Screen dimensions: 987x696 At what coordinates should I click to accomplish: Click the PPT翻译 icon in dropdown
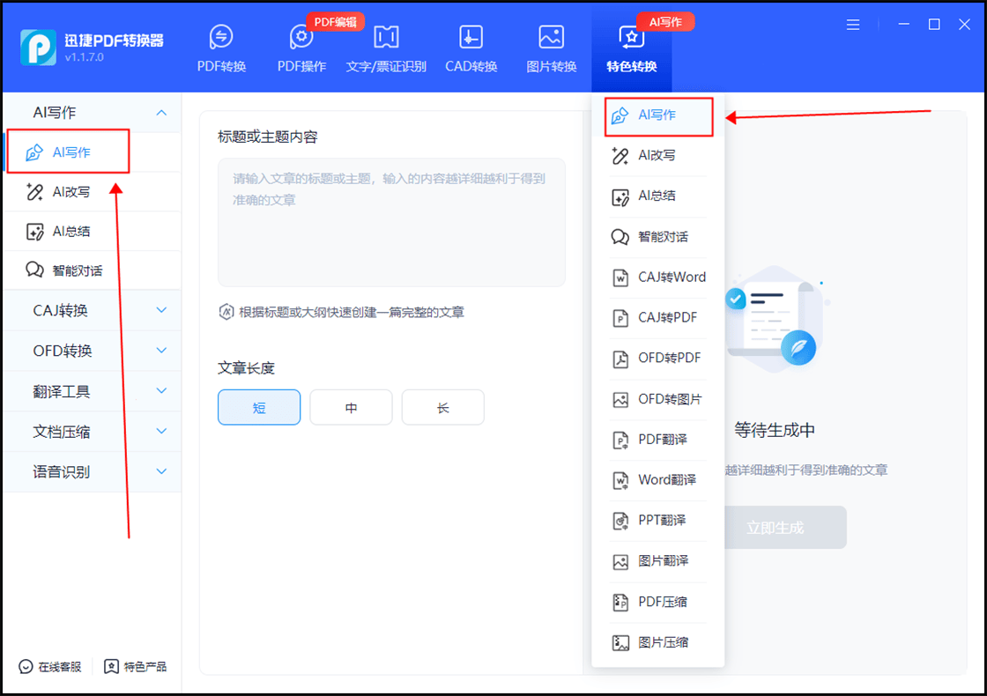click(620, 521)
